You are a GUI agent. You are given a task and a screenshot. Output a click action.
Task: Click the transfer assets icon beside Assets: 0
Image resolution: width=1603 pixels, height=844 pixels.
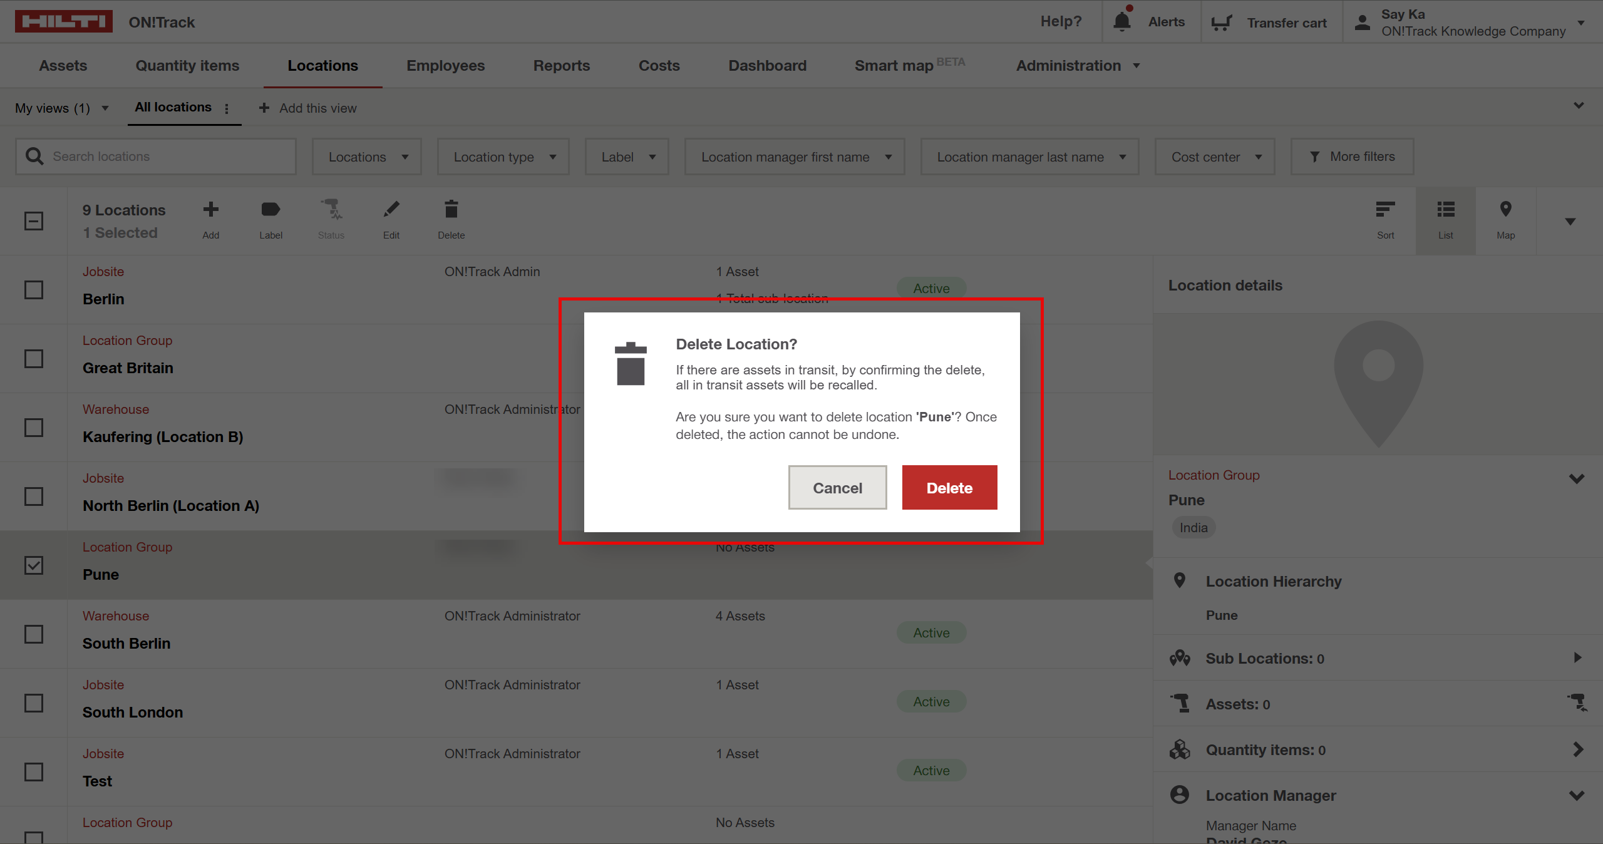pyautogui.click(x=1577, y=703)
